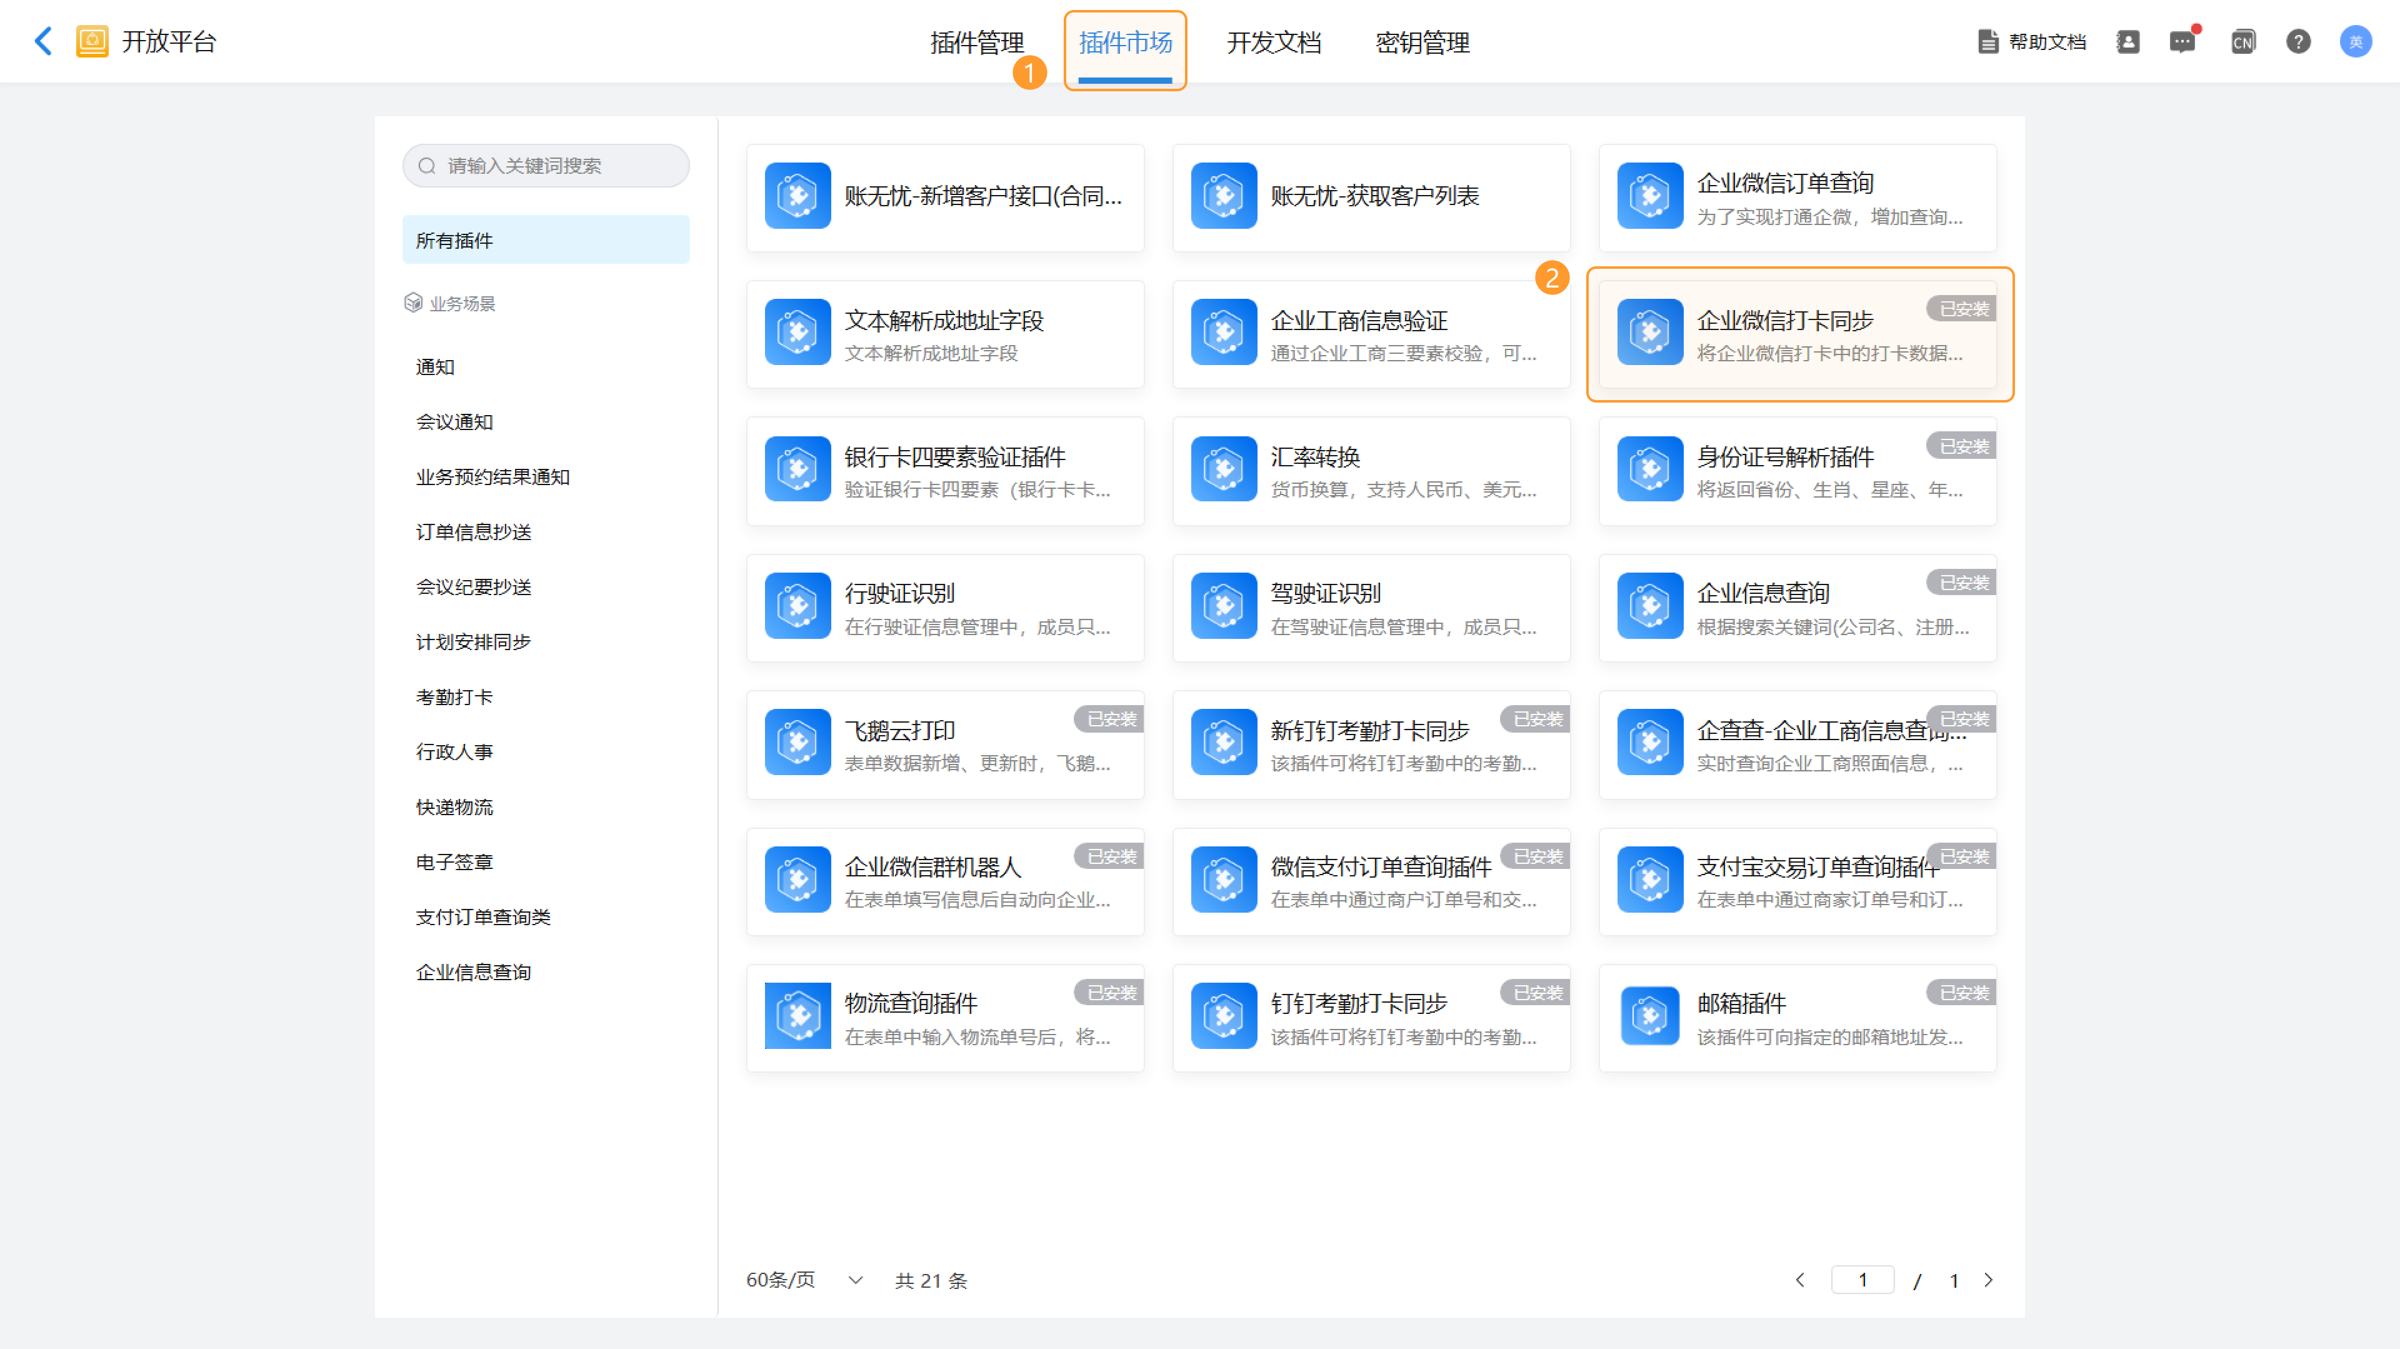This screenshot has height=1349, width=2400.
Task: Open the 帮助文档 help document link
Action: click(2032, 42)
